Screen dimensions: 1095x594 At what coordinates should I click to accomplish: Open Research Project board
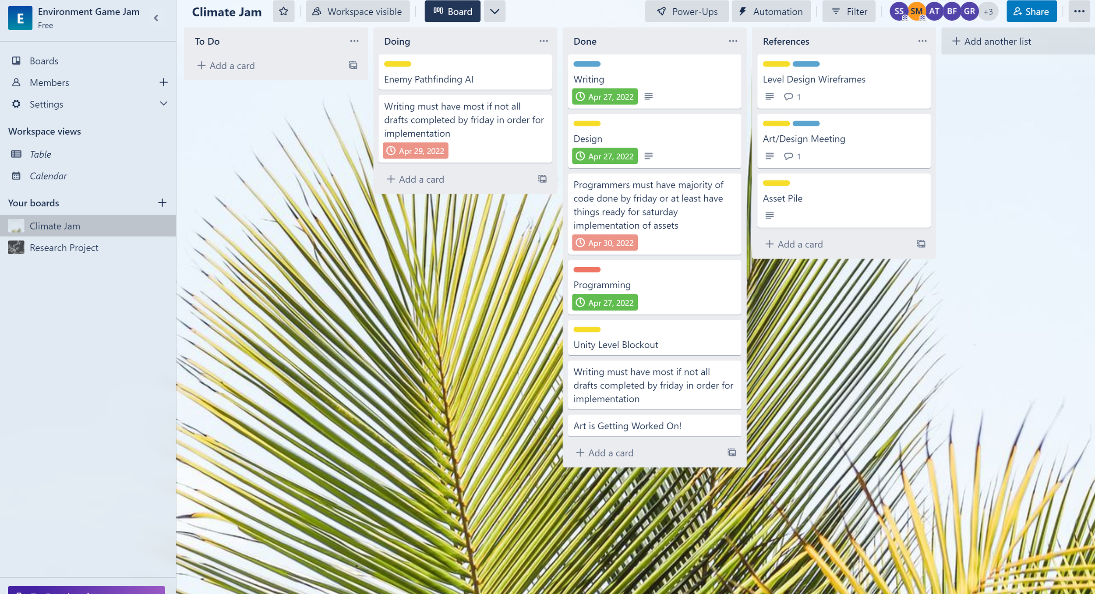pyautogui.click(x=64, y=247)
